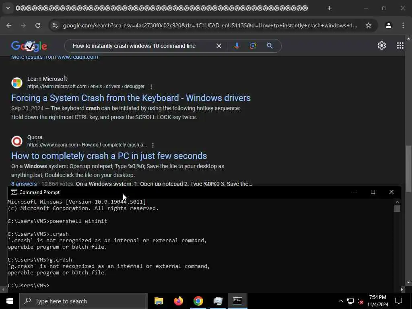The height and width of the screenshot is (309, 412).
Task: Click the 'C:\Users\VM5>.crash' line
Action: pyautogui.click(x=38, y=234)
